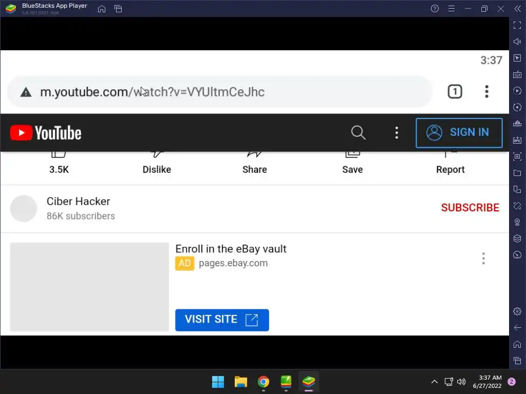Open the BlueStacks hamburger menu

click(452, 9)
